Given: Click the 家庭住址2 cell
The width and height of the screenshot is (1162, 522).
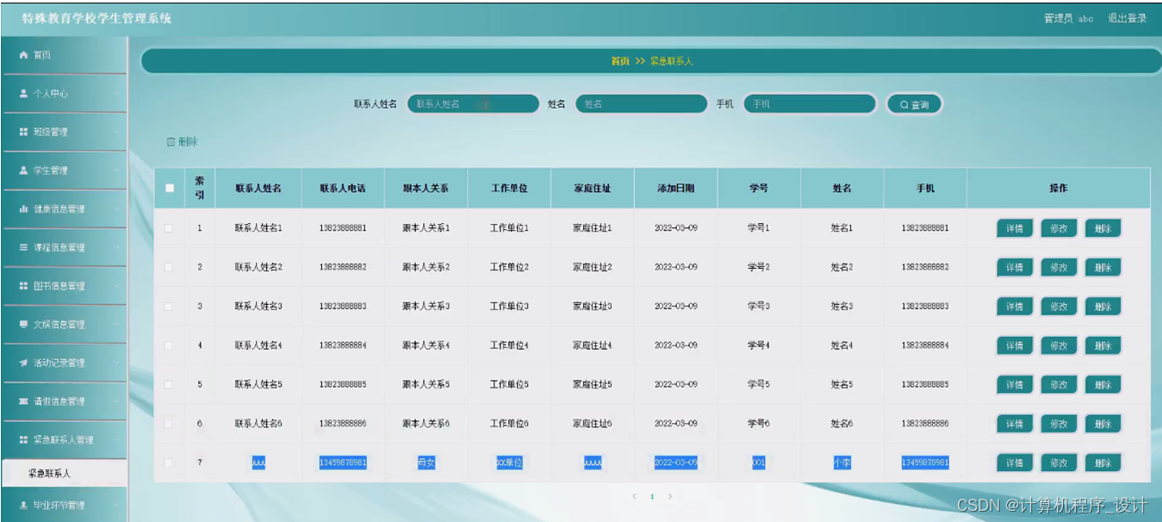Looking at the screenshot, I should (592, 267).
